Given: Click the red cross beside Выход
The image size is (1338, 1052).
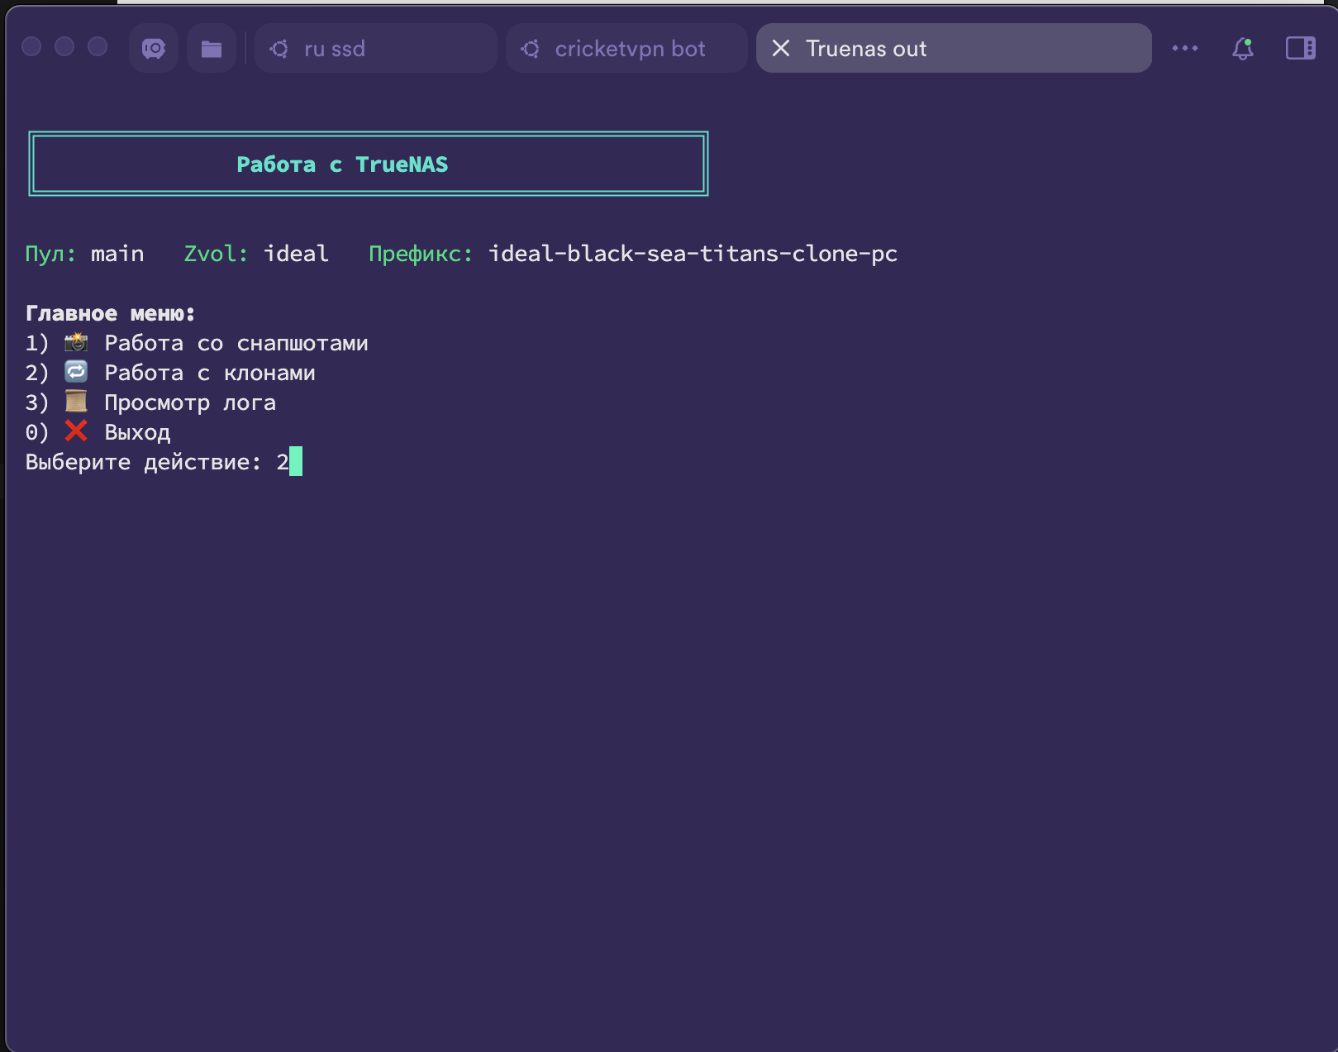Looking at the screenshot, I should point(76,431).
